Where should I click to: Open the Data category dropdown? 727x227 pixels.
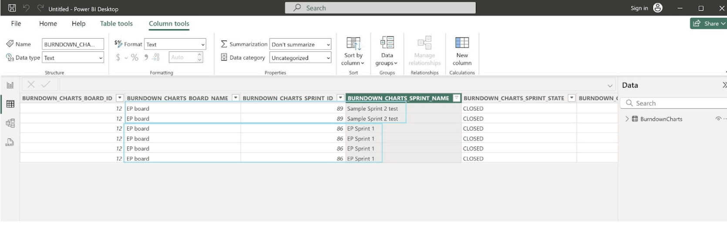point(300,58)
